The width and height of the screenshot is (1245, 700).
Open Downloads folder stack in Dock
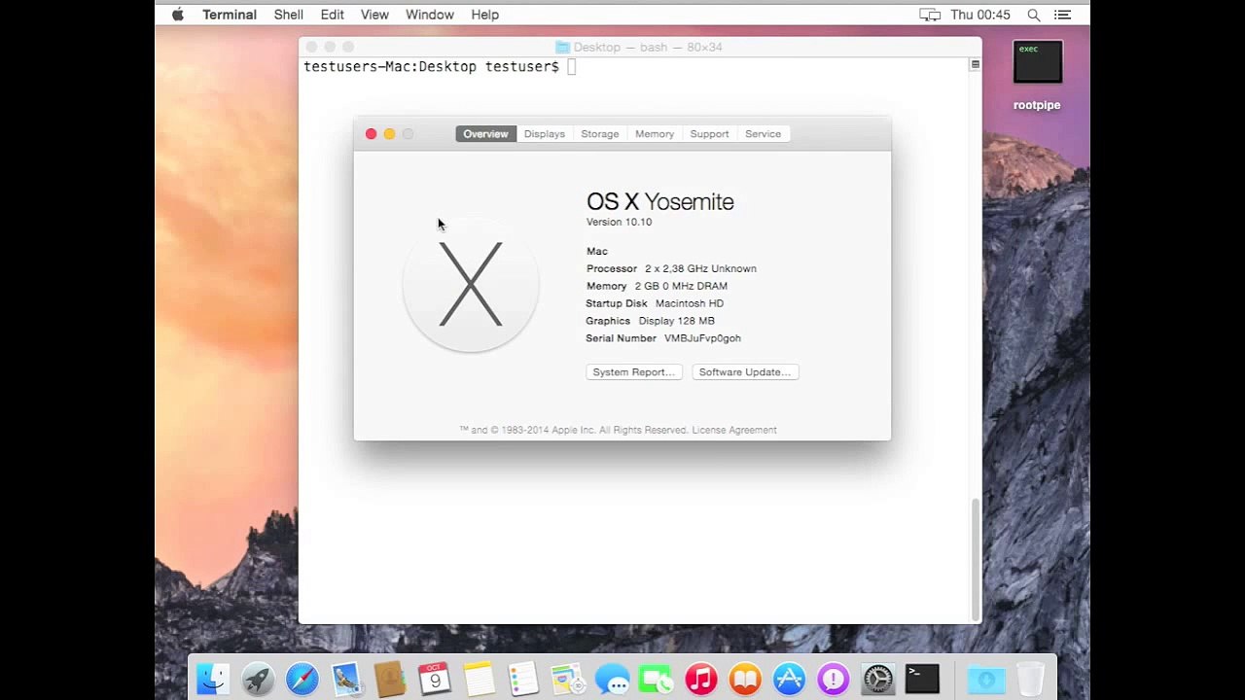point(986,679)
